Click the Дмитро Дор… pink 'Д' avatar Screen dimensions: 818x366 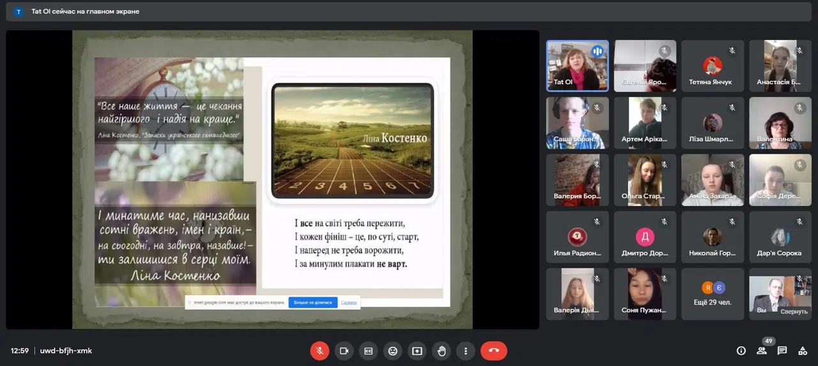pos(645,237)
